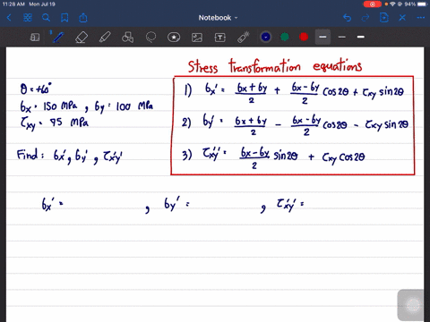The image size is (430, 322).
Task: Open the Elements sticker tool
Action: point(174,38)
